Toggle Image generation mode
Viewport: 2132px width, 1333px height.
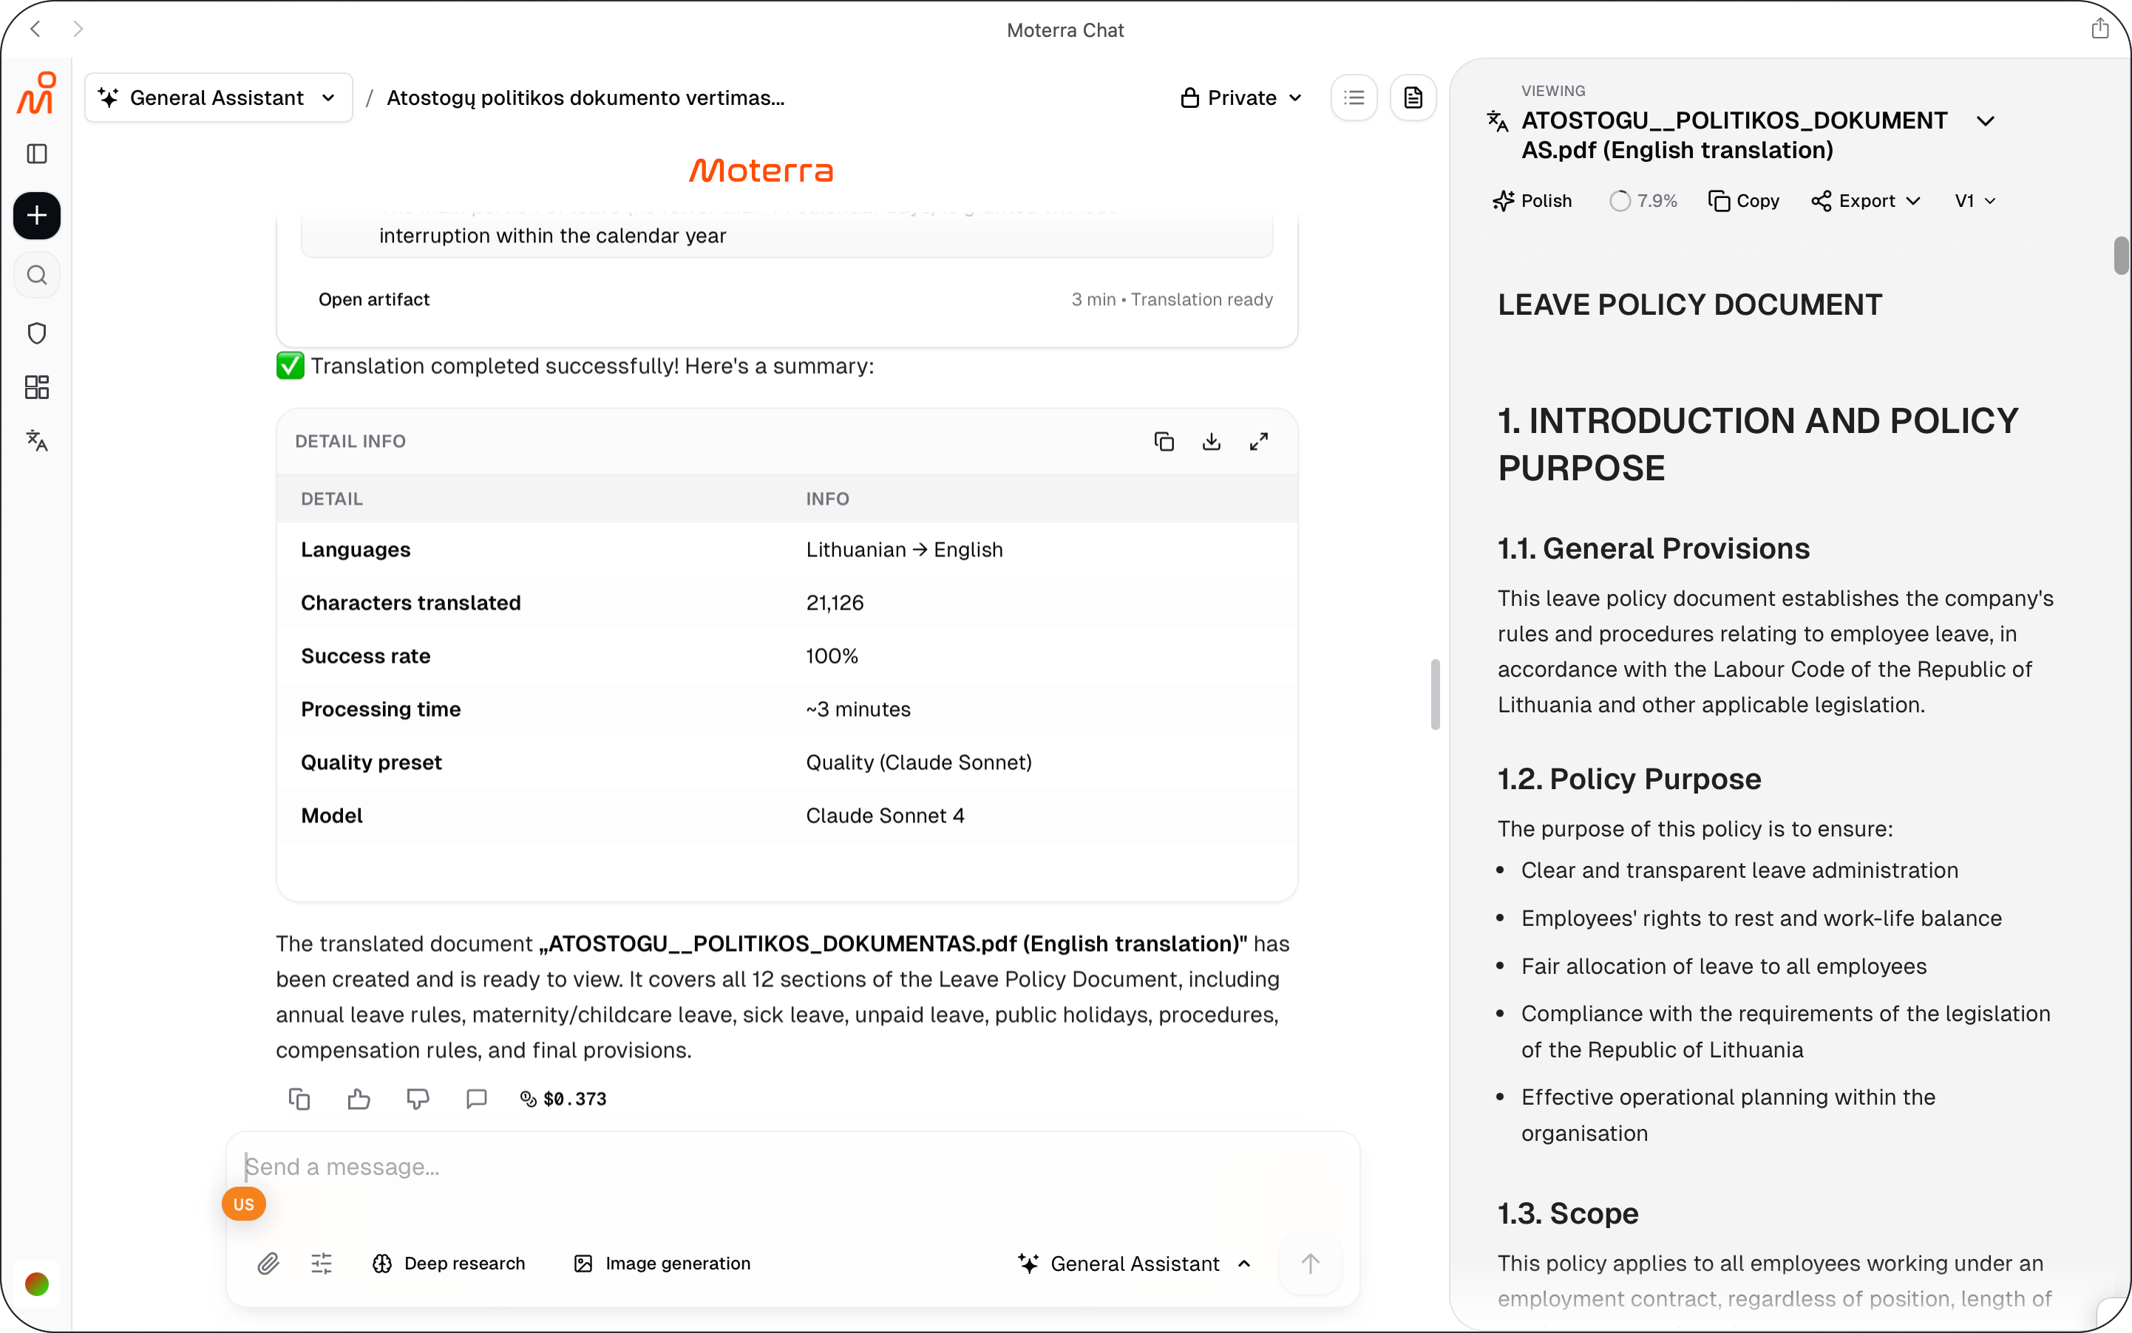point(662,1264)
